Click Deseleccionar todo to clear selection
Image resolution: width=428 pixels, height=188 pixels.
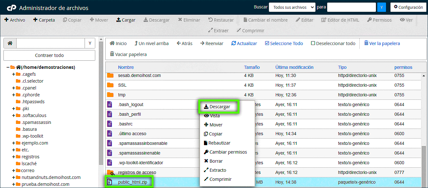coord(332,43)
